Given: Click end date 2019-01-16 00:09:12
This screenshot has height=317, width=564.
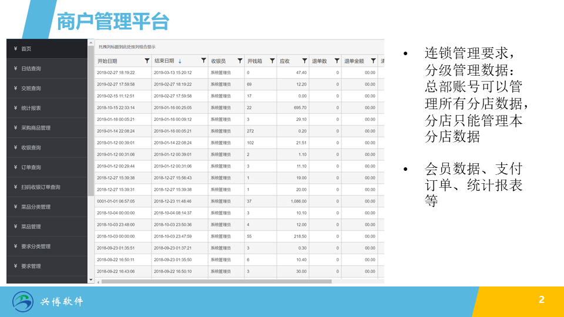Looking at the screenshot, I should [x=173, y=119].
